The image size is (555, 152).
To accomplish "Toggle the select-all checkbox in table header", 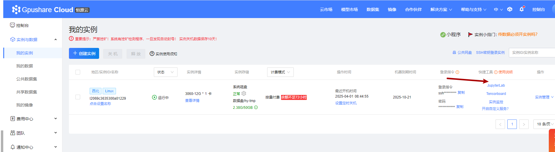I will point(78,72).
